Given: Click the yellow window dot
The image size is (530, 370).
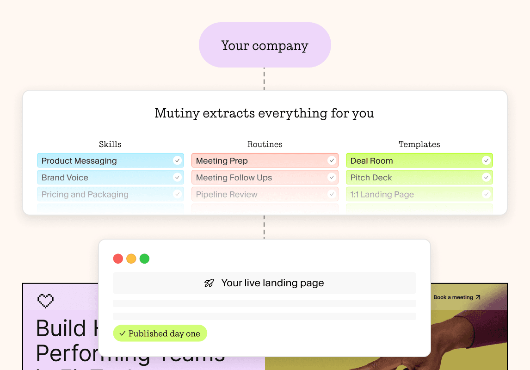Looking at the screenshot, I should [x=131, y=259].
